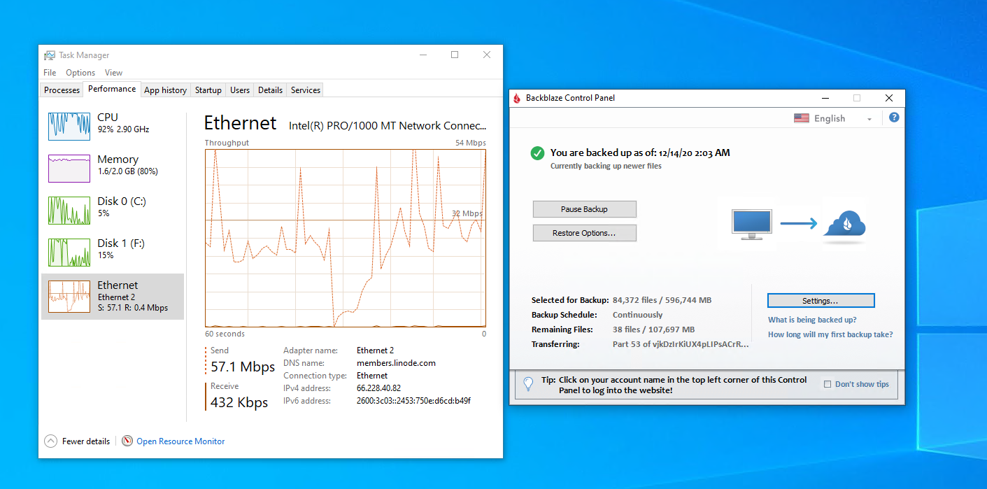Image resolution: width=987 pixels, height=489 pixels.
Task: Click the green backed-up checkmark icon
Action: (537, 153)
